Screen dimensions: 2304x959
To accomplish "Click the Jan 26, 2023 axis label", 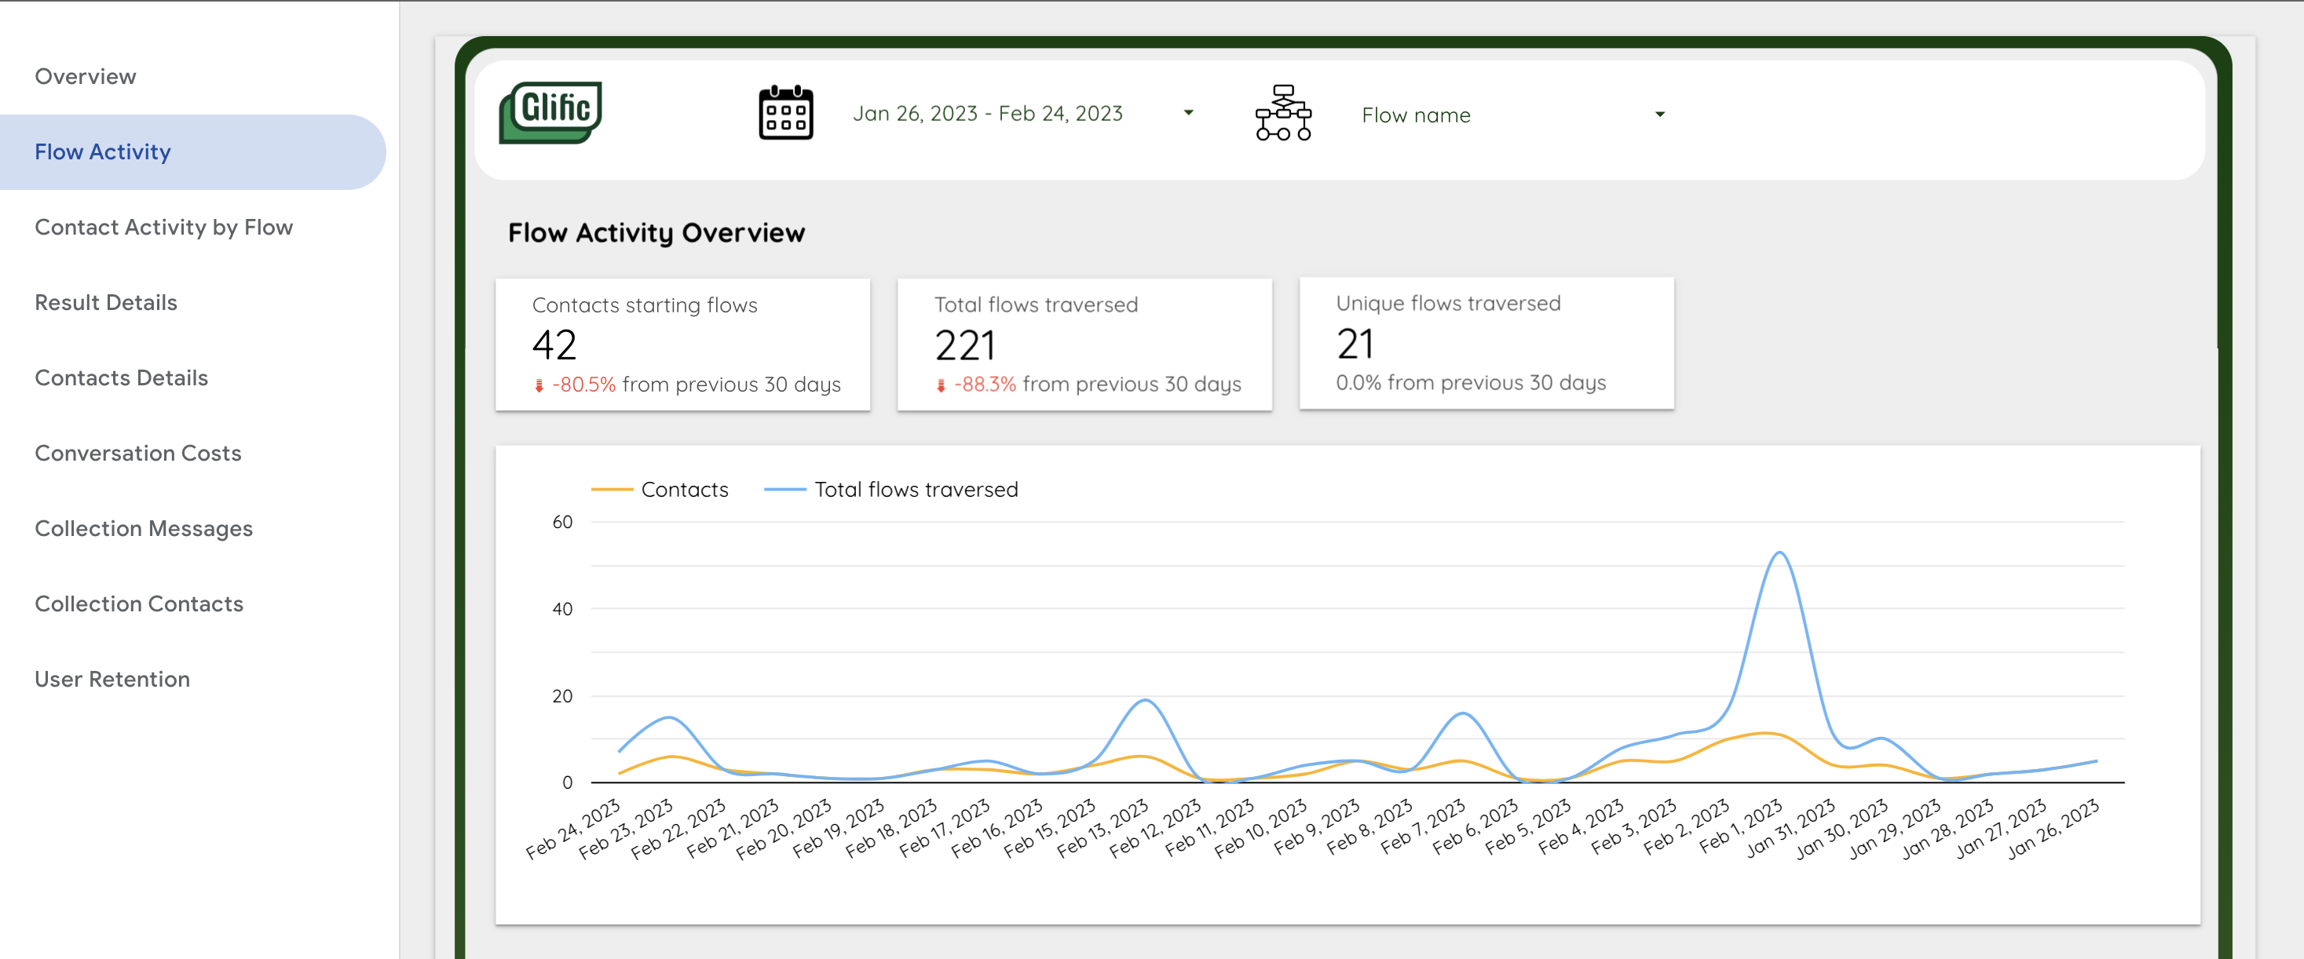I will [x=2053, y=829].
